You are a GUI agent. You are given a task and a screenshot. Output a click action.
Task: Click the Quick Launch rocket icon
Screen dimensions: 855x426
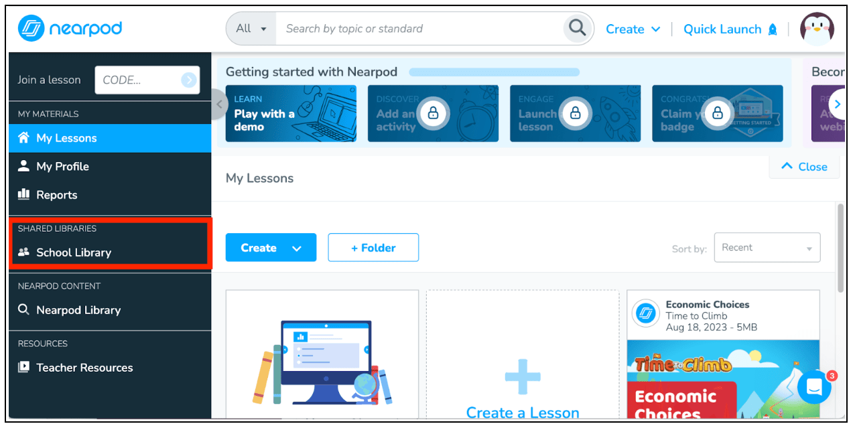coord(773,29)
